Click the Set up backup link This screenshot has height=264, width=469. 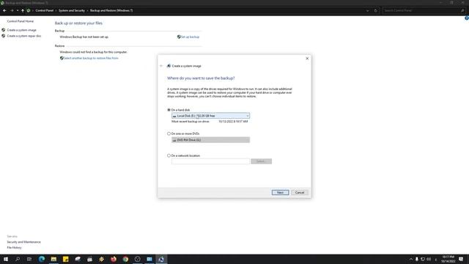(x=190, y=37)
